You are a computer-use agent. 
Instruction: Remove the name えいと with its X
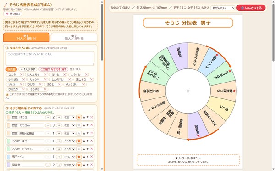(x=64, y=74)
